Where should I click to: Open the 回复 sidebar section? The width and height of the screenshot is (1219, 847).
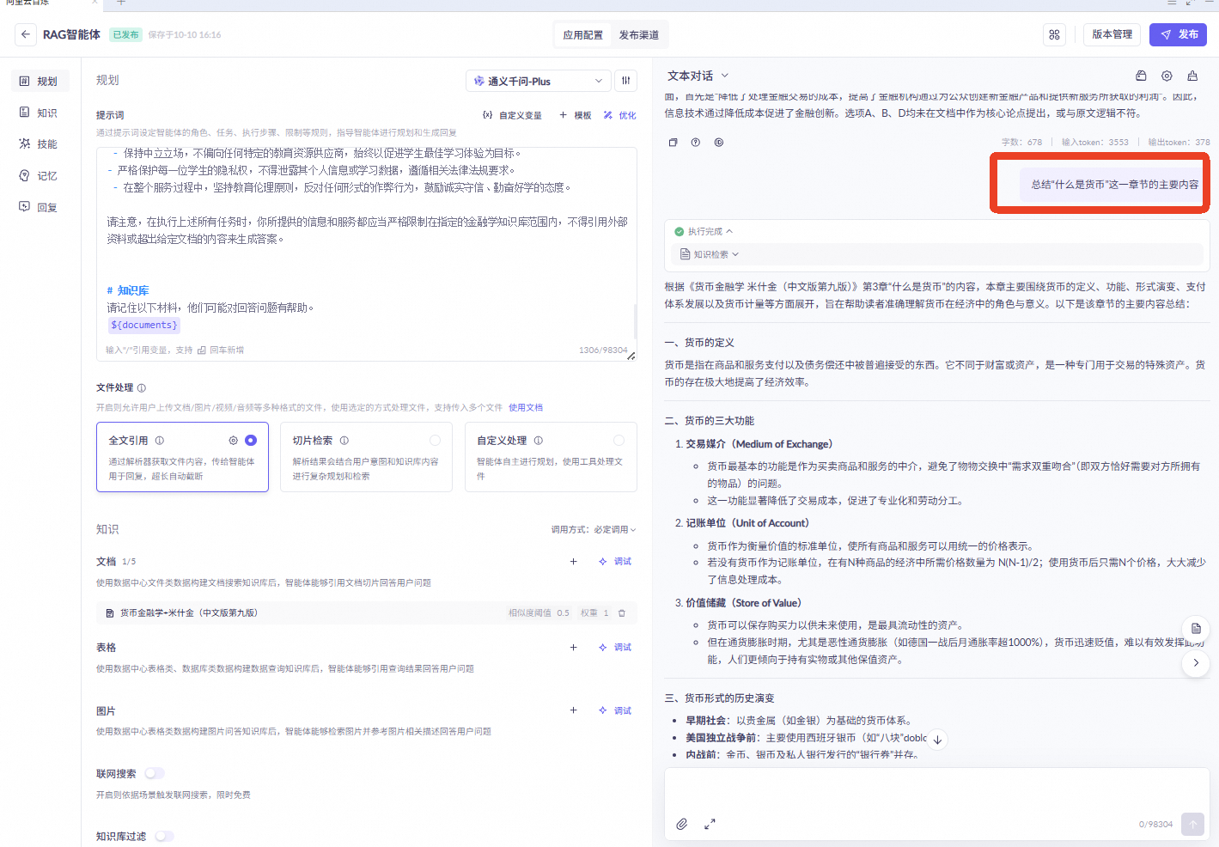pos(40,207)
